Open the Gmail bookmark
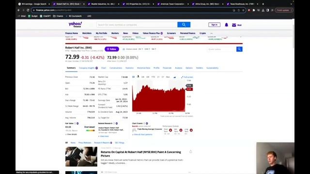Screen dimensions: 310x174 [x=22, y=16]
